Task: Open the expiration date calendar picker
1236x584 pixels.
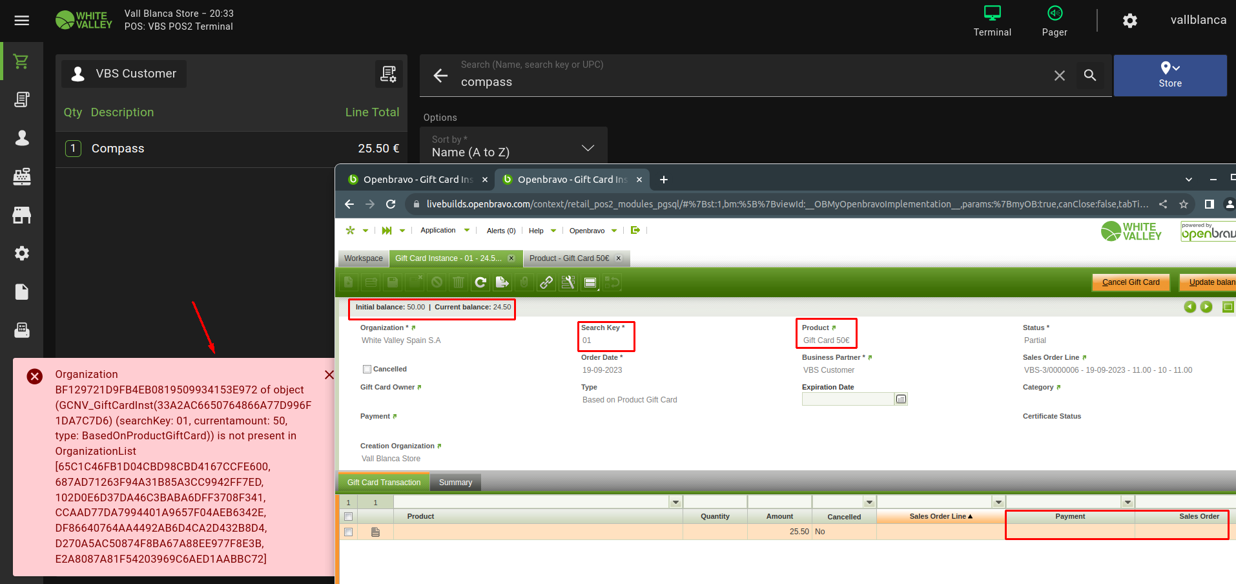Action: [901, 399]
